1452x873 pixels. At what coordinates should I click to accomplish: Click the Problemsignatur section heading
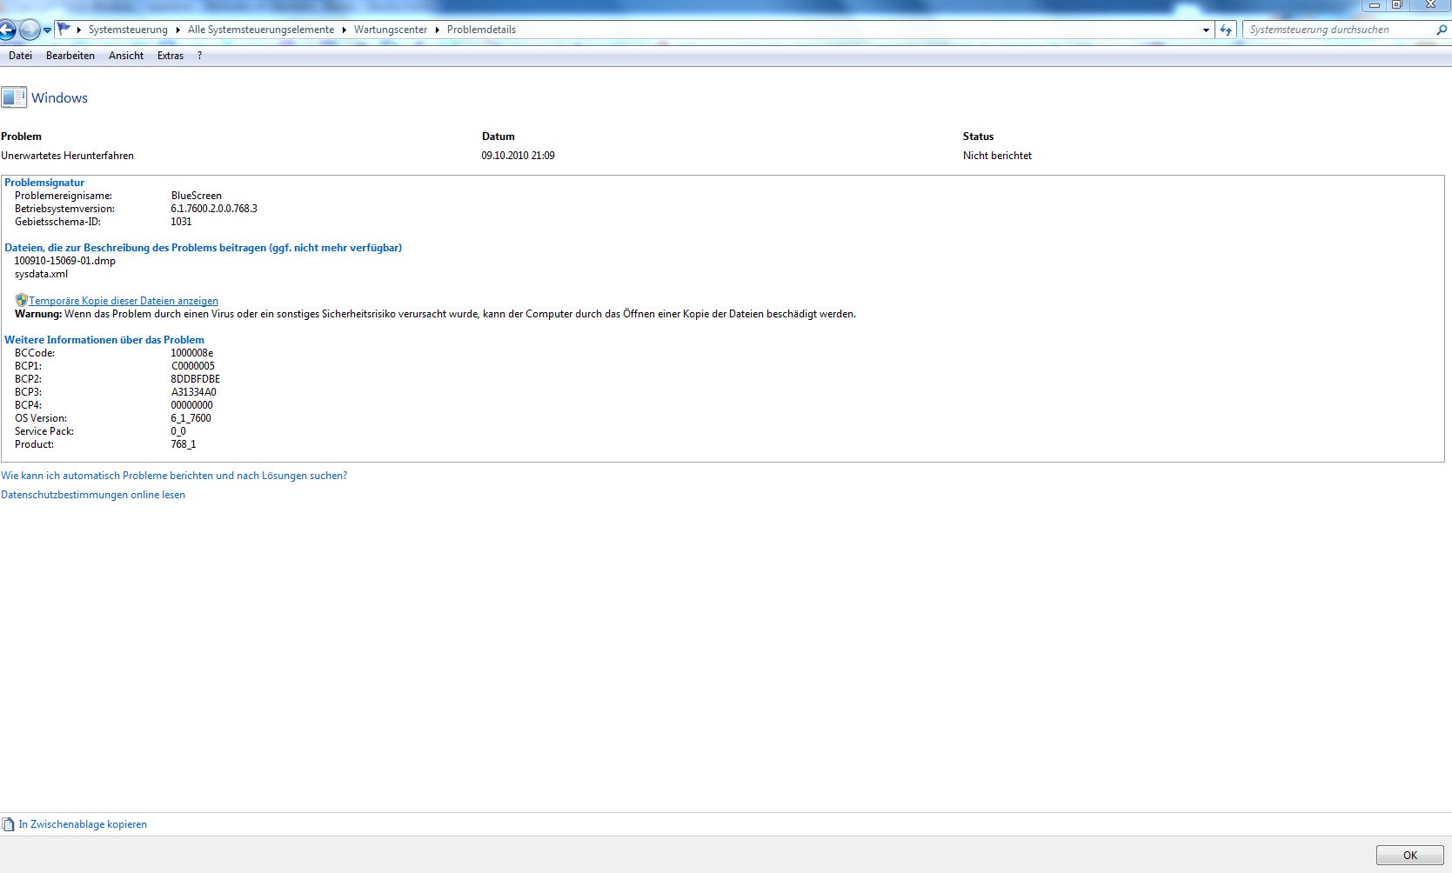tap(44, 183)
